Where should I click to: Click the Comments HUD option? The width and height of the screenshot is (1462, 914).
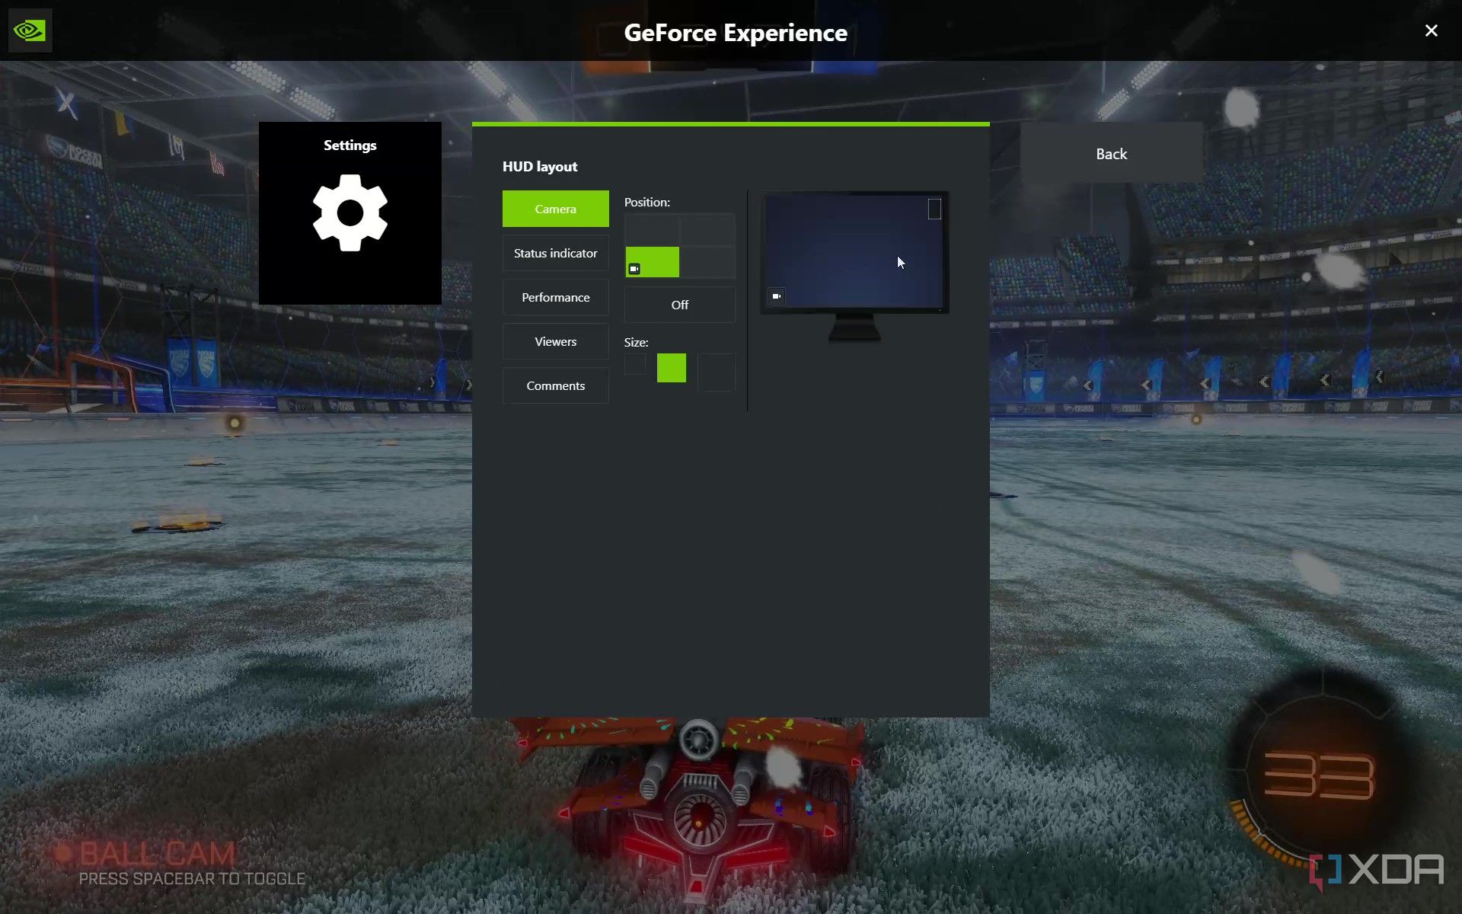tap(554, 385)
